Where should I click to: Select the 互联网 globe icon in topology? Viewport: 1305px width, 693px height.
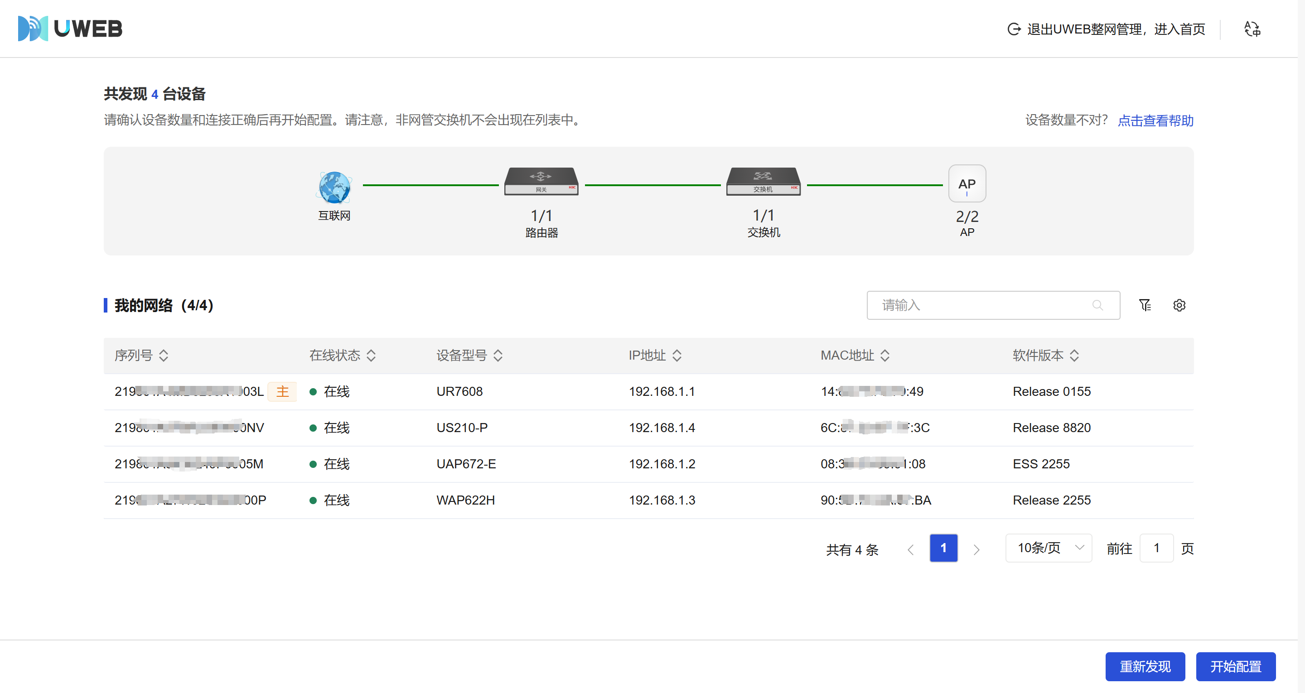coord(334,187)
